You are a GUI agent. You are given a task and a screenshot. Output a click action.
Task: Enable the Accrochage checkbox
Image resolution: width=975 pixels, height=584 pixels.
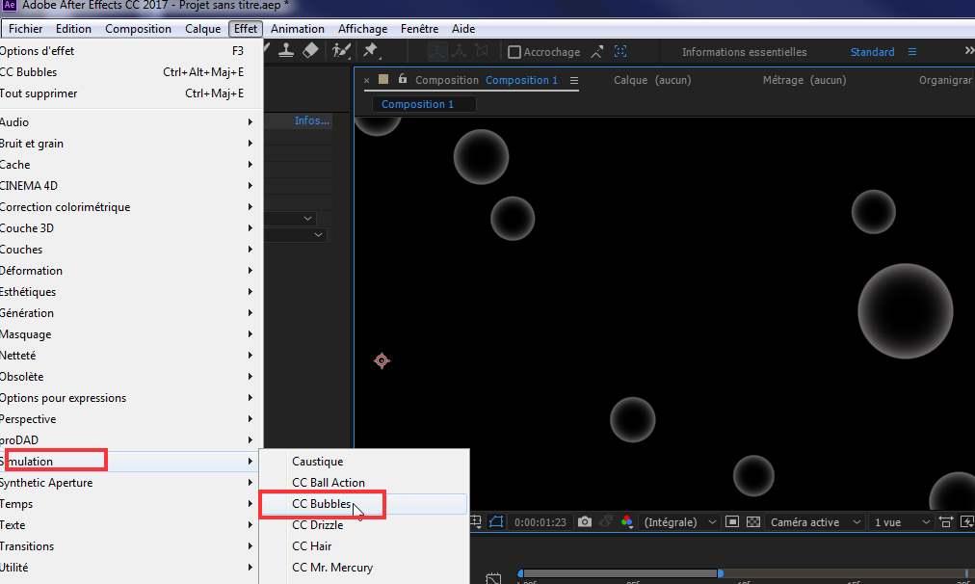tap(514, 52)
